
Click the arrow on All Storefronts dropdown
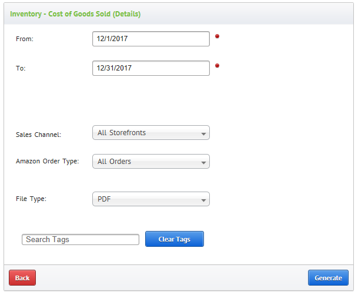203,134
